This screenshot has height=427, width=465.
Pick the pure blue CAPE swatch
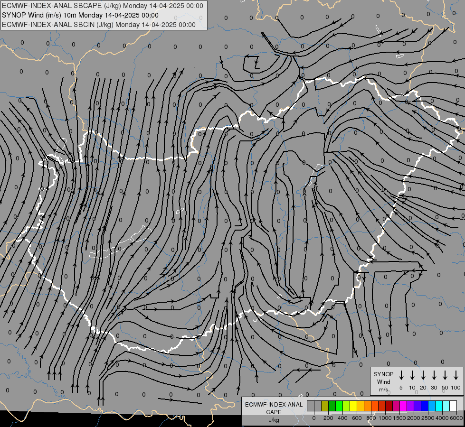[x=424, y=406]
